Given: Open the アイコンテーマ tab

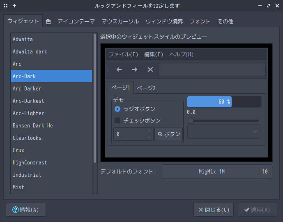Looking at the screenshot, I should click(x=76, y=21).
